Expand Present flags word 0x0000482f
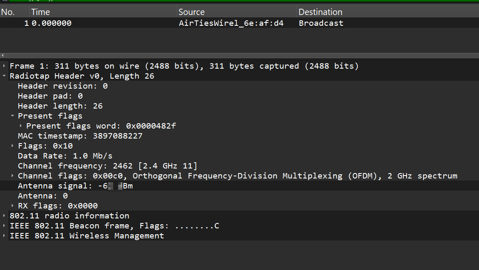479x270 pixels. [x=21, y=126]
